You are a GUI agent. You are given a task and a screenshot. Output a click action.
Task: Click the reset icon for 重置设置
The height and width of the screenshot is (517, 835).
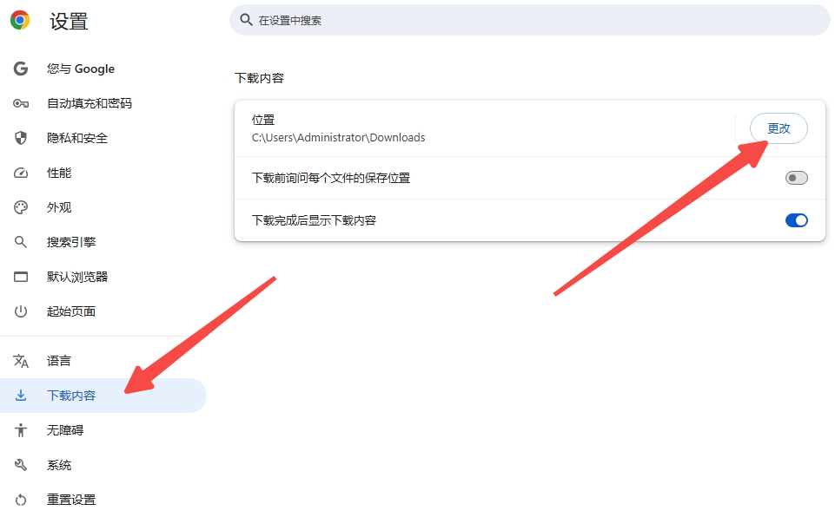(21, 500)
